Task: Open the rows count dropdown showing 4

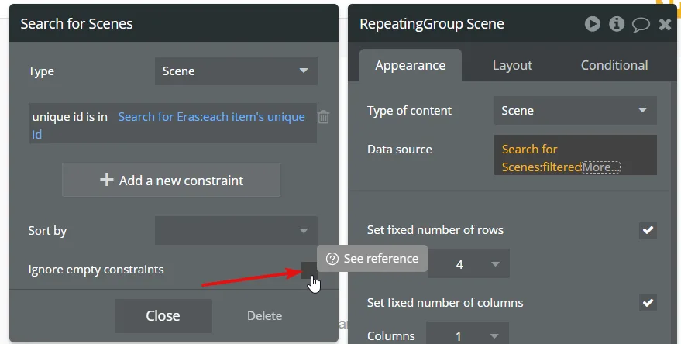Action: pos(468,263)
